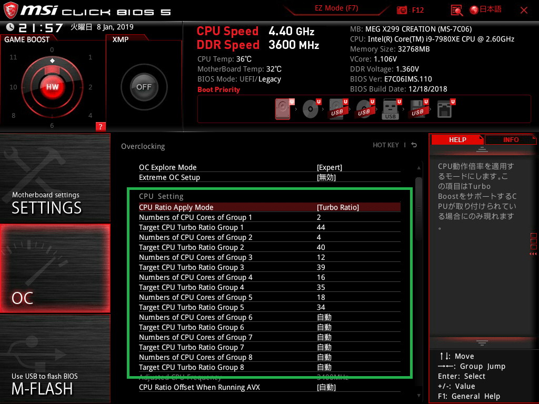539x404 pixels.
Task: Click the Overclocking page title
Action: tap(143, 146)
